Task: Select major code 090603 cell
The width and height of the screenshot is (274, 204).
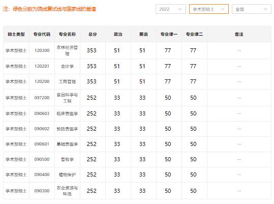Action: coord(42,113)
